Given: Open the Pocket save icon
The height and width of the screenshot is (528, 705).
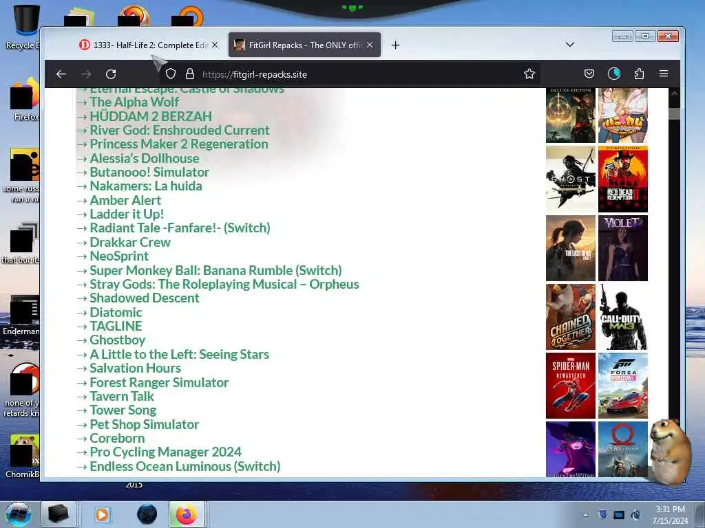Looking at the screenshot, I should pos(589,74).
